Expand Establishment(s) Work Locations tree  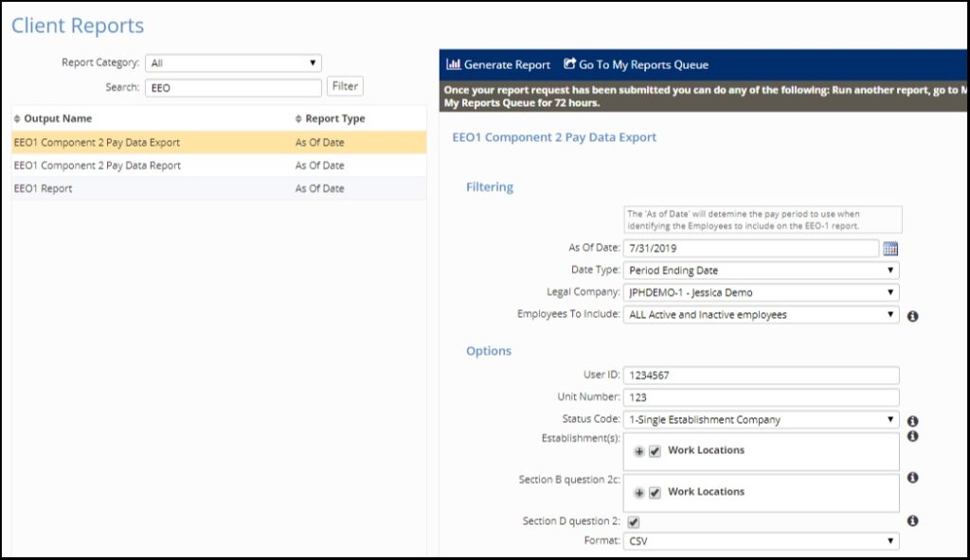(639, 451)
